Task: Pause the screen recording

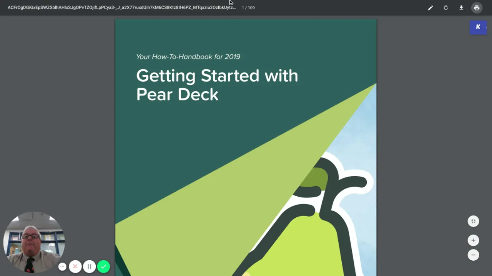Action: (x=89, y=266)
